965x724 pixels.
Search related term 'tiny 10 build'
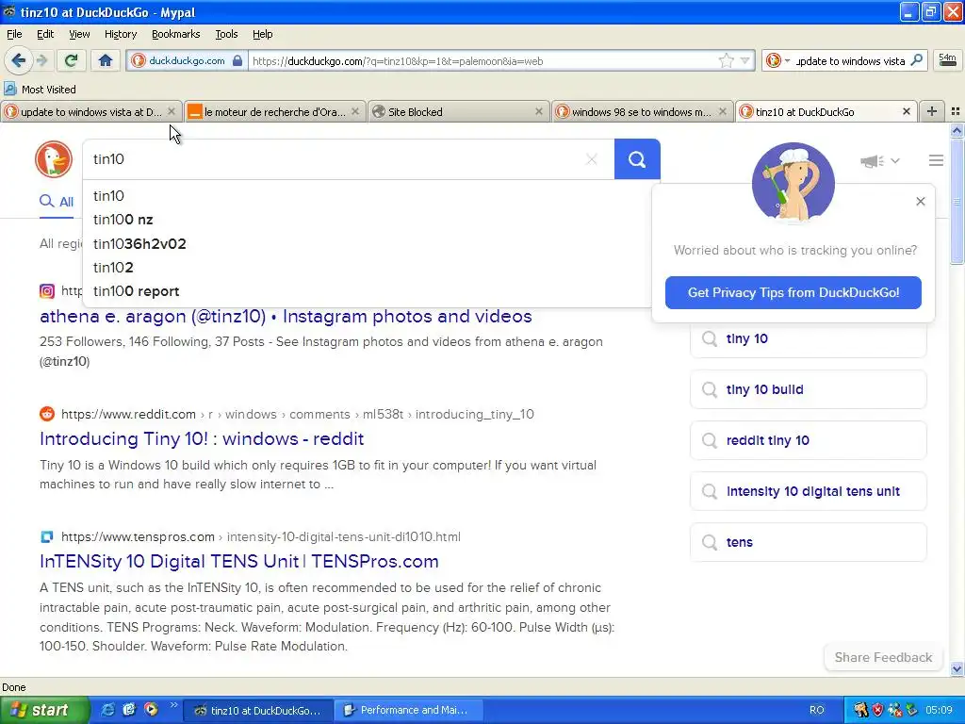coord(808,389)
